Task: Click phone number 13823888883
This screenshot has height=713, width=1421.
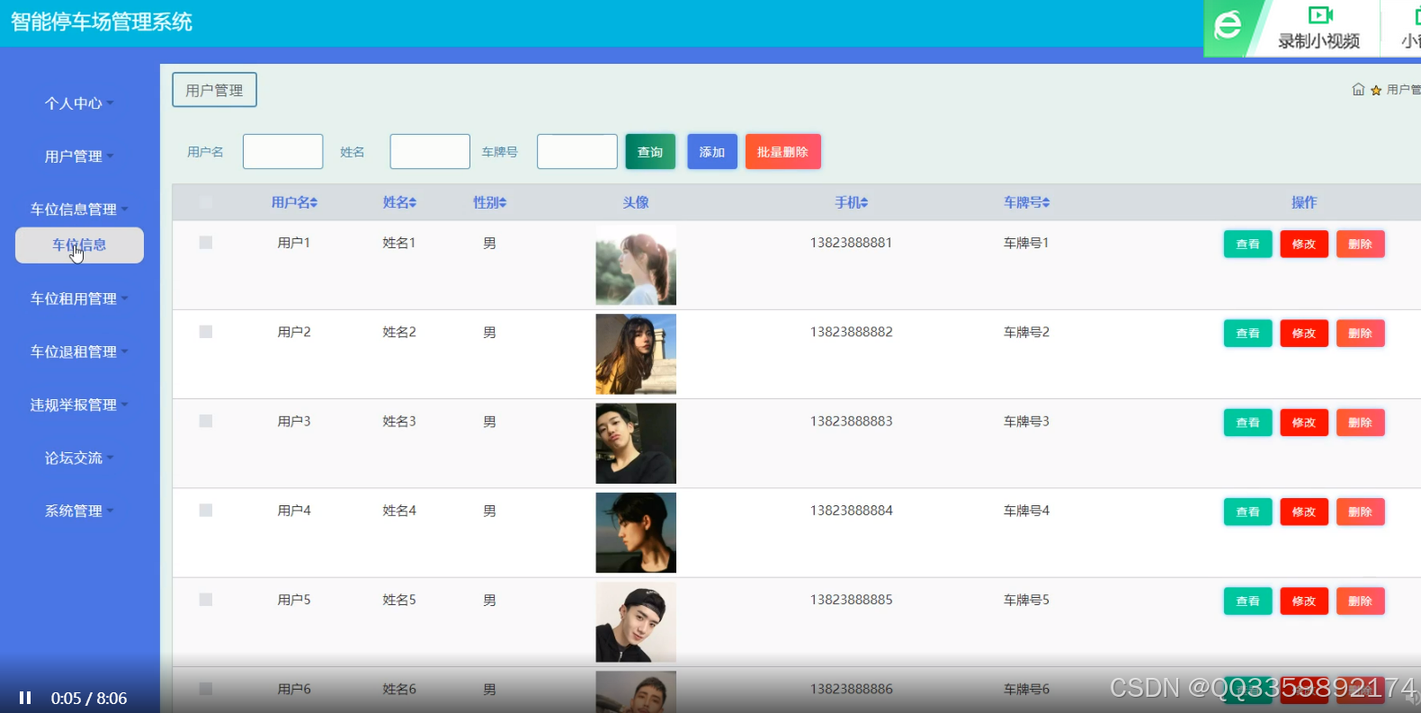Action: (x=851, y=421)
